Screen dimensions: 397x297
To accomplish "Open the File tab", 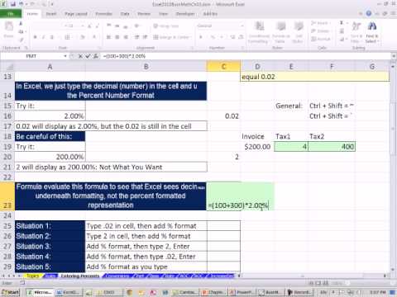I will 11,14.
